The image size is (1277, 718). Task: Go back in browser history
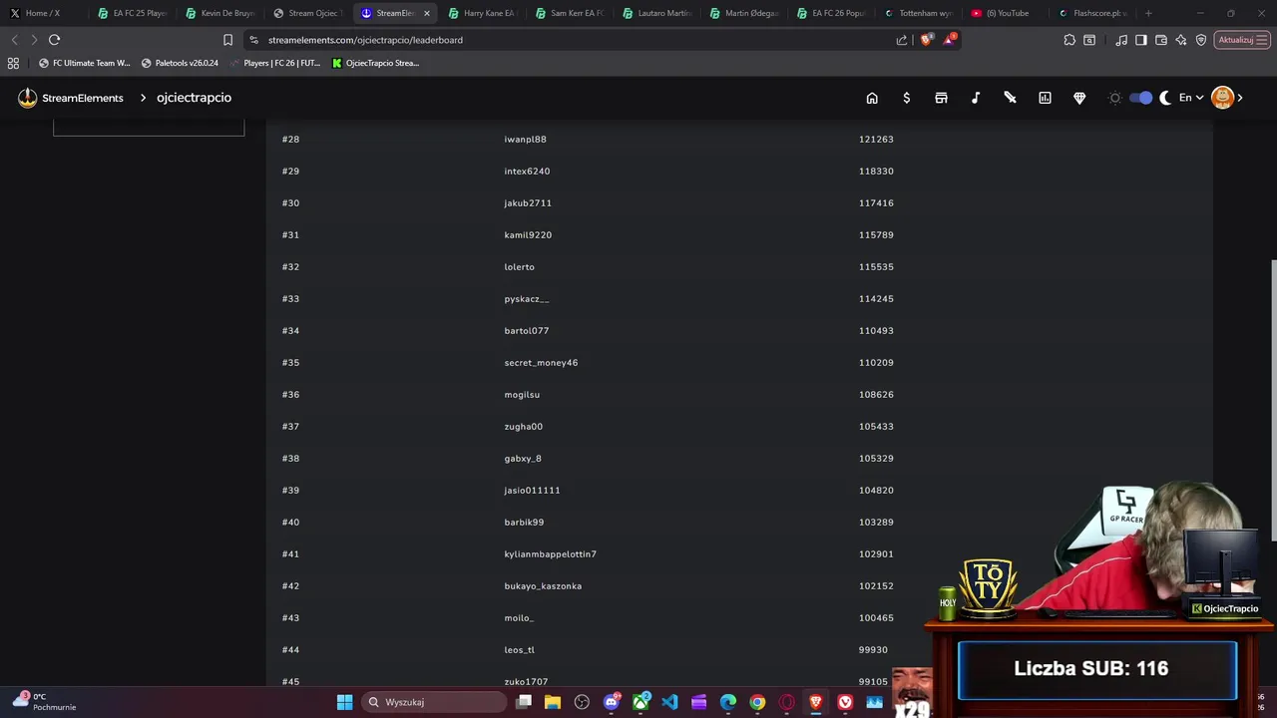tap(14, 40)
